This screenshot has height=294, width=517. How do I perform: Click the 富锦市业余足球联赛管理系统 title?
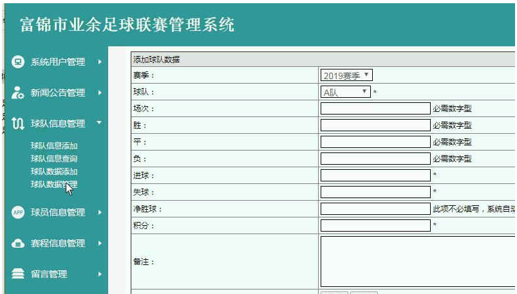127,25
